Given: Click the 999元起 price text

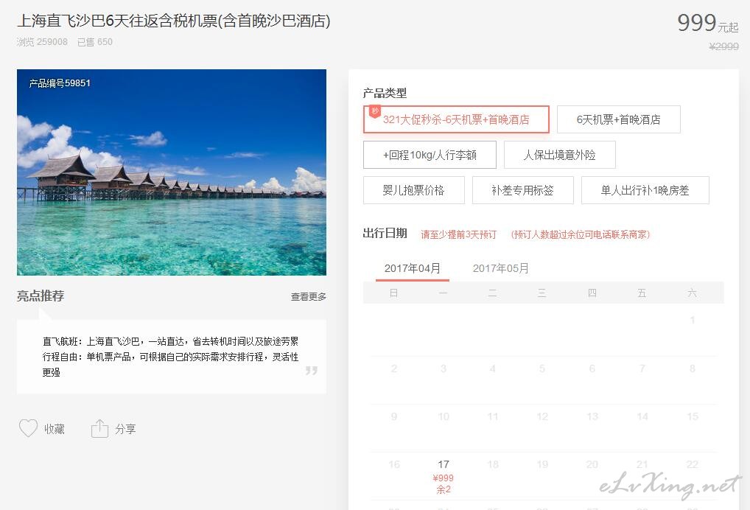Looking at the screenshot, I should [708, 23].
